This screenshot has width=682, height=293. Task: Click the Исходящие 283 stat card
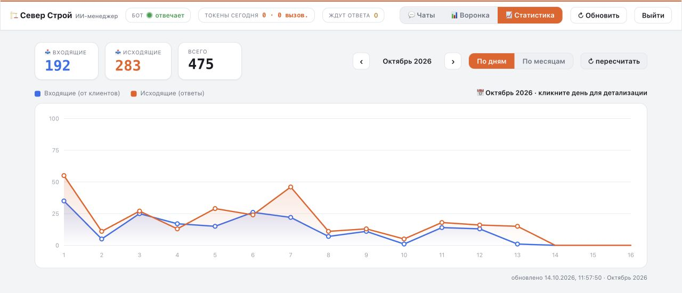point(138,61)
